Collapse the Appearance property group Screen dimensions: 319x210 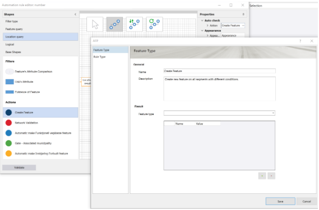(202, 31)
